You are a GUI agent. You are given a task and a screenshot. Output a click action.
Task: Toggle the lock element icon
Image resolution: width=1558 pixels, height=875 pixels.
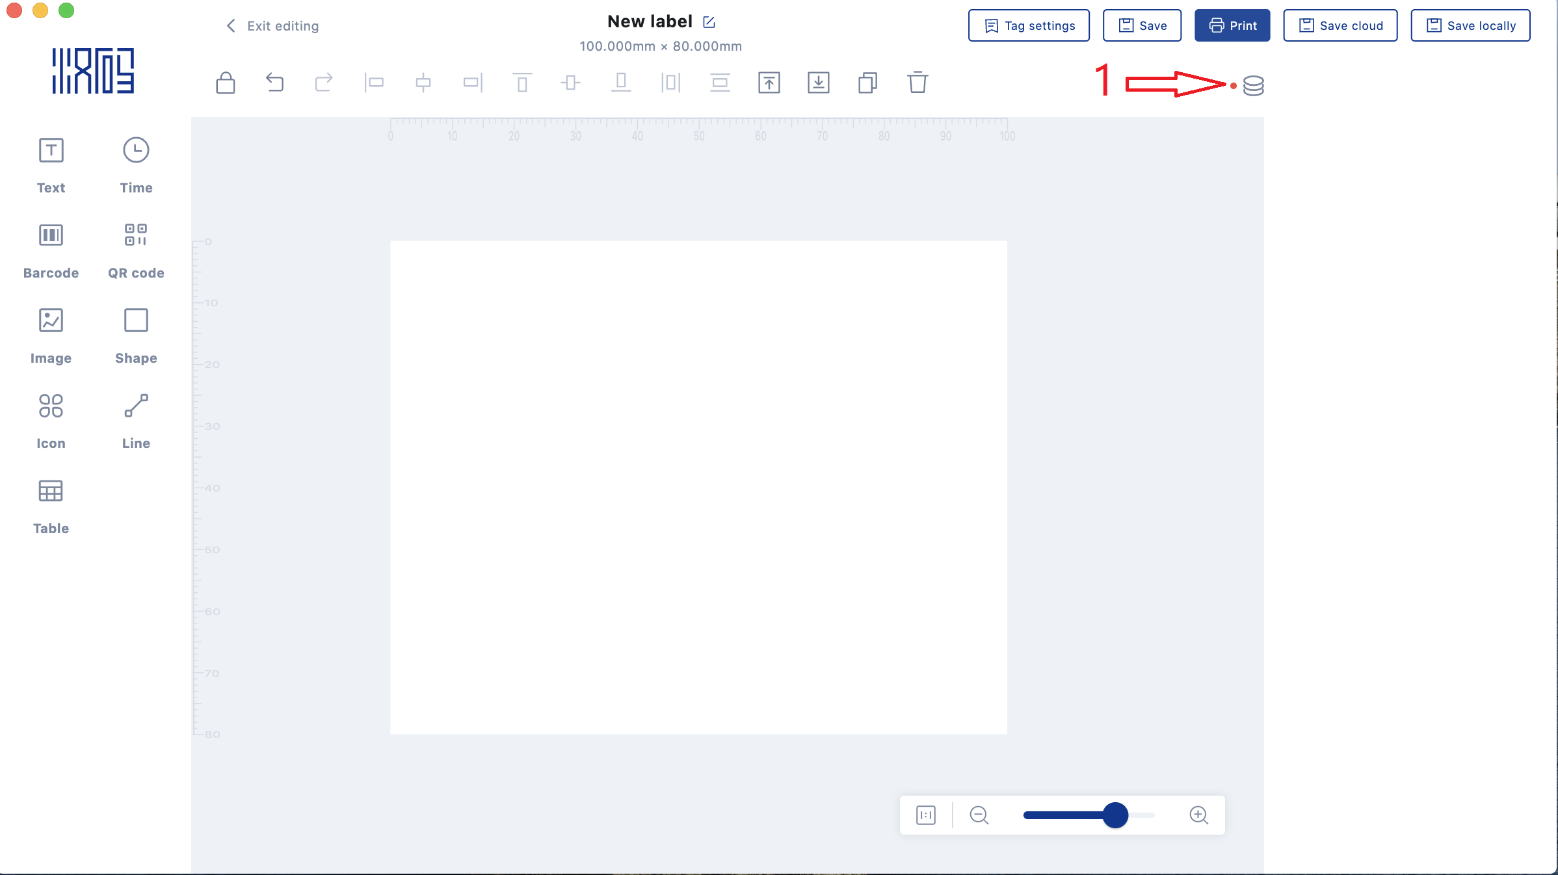click(x=226, y=83)
